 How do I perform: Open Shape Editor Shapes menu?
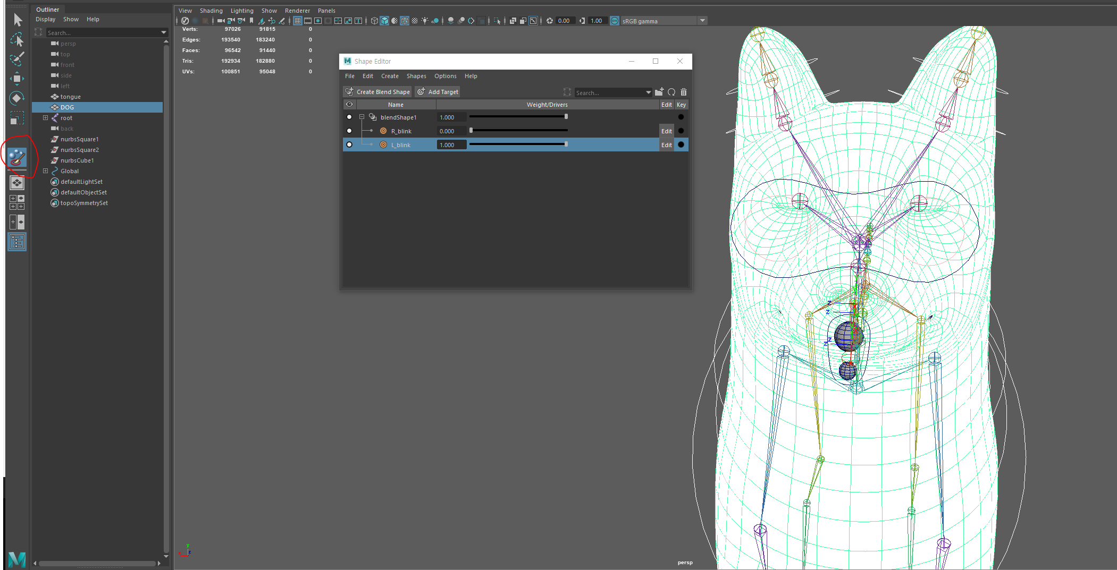(x=416, y=76)
